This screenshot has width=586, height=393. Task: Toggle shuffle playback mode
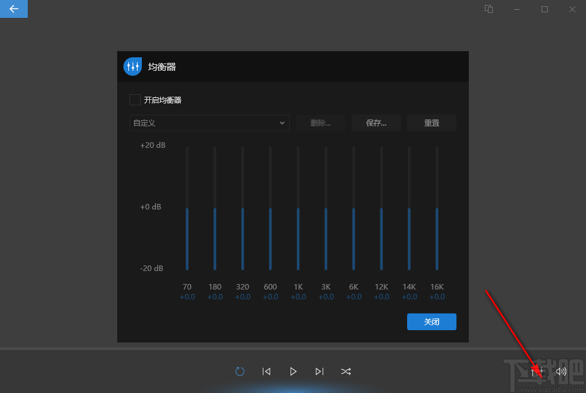[x=345, y=371]
